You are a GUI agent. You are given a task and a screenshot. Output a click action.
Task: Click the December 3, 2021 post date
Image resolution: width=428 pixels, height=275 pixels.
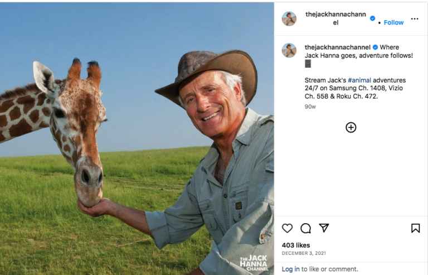coord(304,253)
